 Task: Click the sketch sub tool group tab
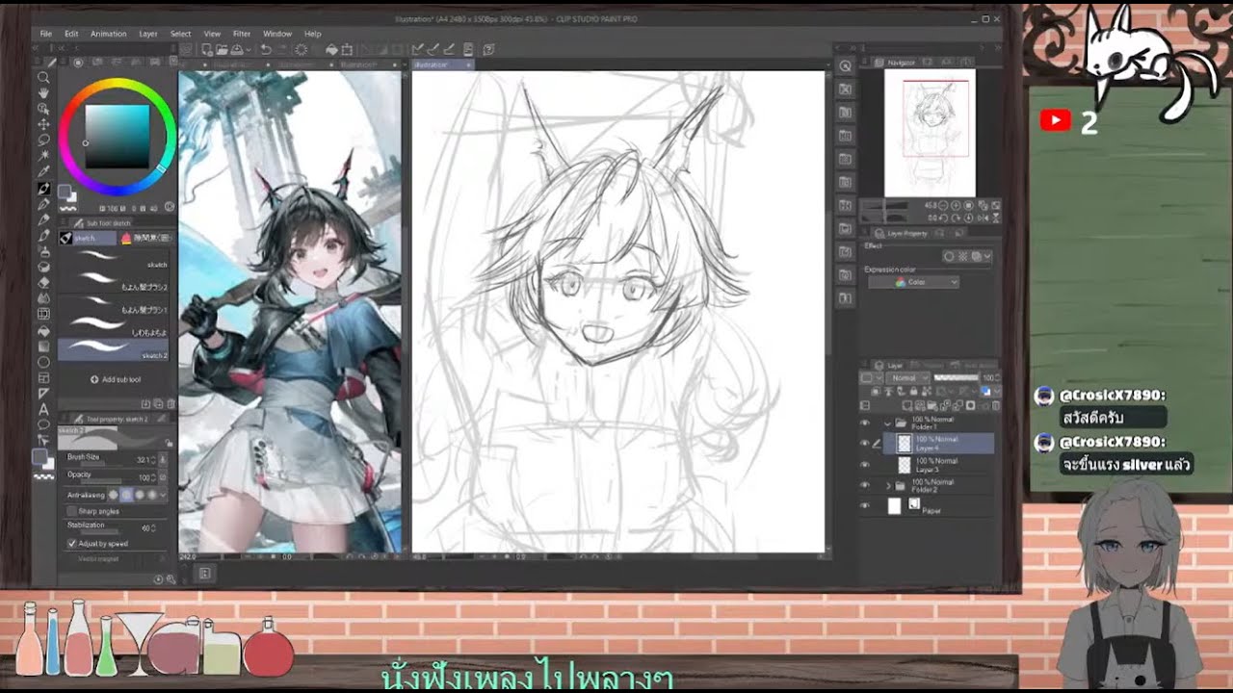point(87,238)
